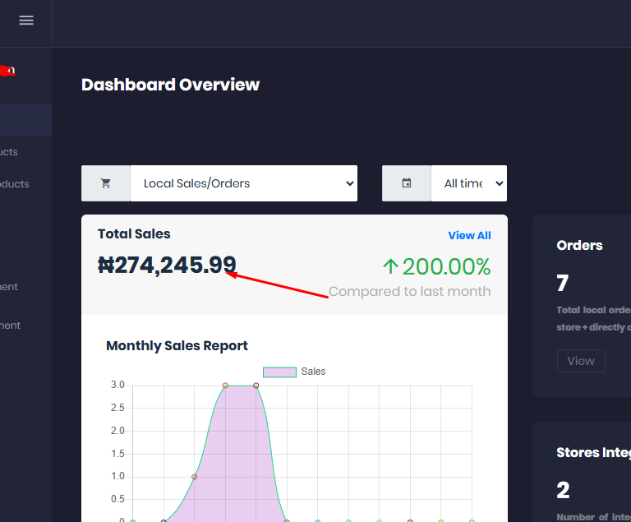Click the green upward arrow next to 200.00%
The width and height of the screenshot is (631, 522).
click(390, 266)
